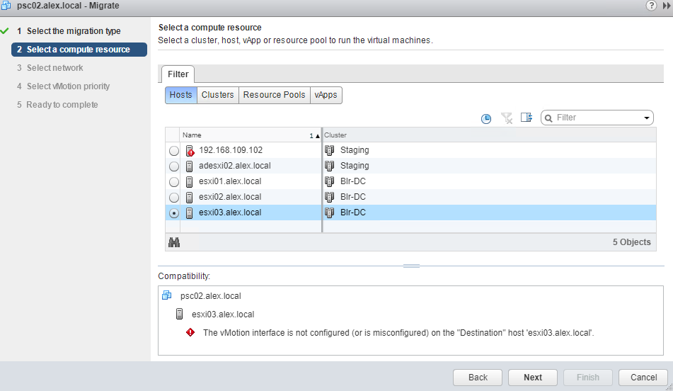Switch to the Resource Pools tab
The image size is (673, 391).
click(274, 95)
